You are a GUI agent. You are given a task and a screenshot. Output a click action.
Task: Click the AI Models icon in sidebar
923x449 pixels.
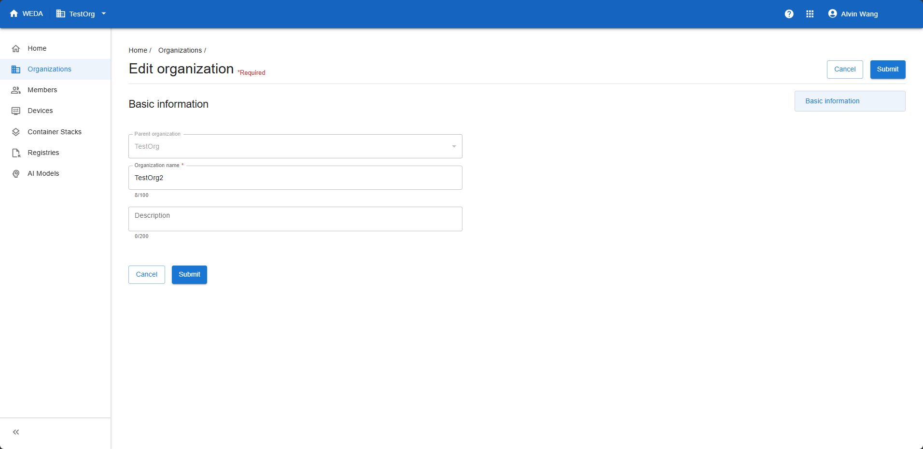16,173
